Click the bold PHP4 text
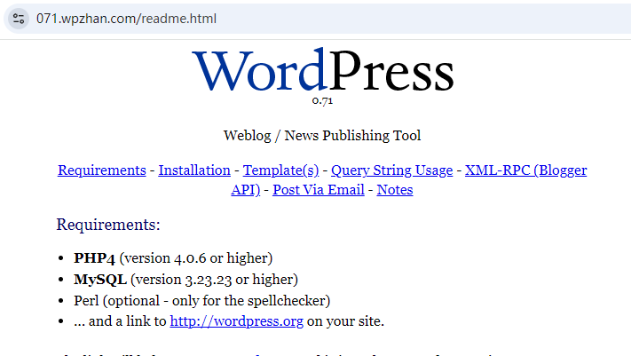 coord(94,258)
